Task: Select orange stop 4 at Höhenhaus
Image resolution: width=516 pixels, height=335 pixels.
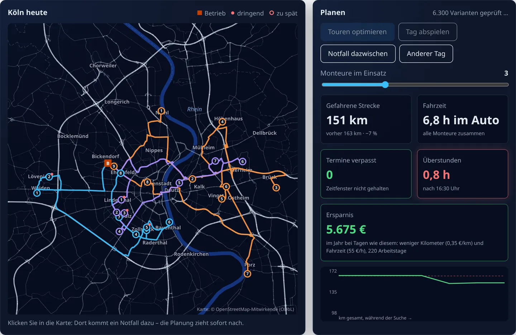Action: [222, 122]
